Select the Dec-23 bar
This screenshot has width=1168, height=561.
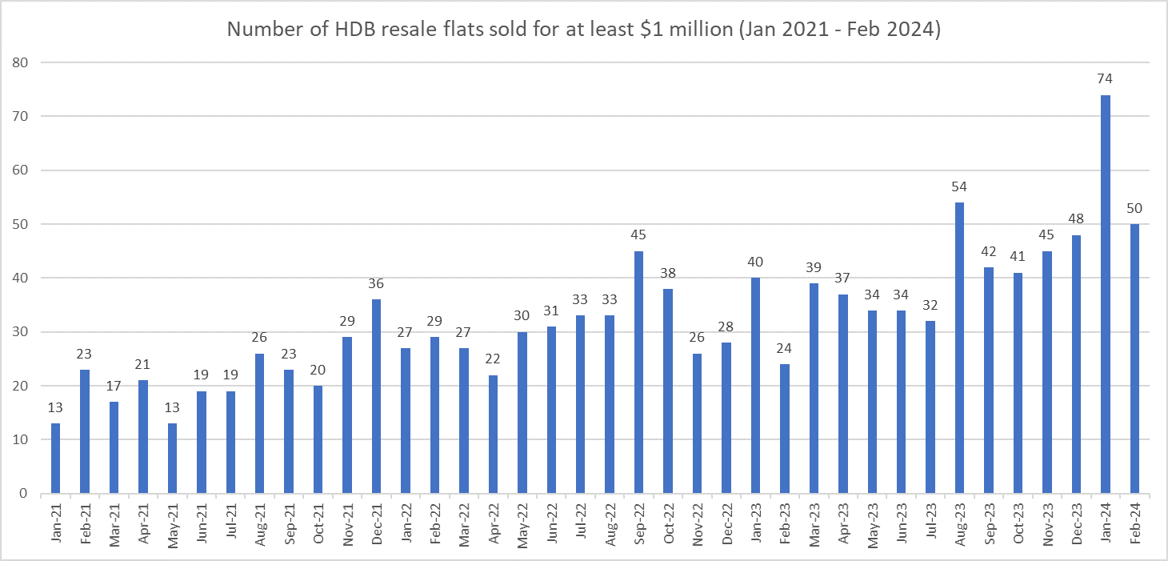(x=1076, y=364)
